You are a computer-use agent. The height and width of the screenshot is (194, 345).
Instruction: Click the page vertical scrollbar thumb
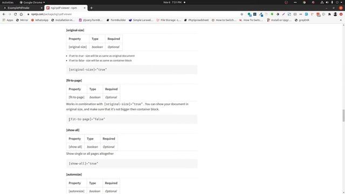[x=343, y=115]
